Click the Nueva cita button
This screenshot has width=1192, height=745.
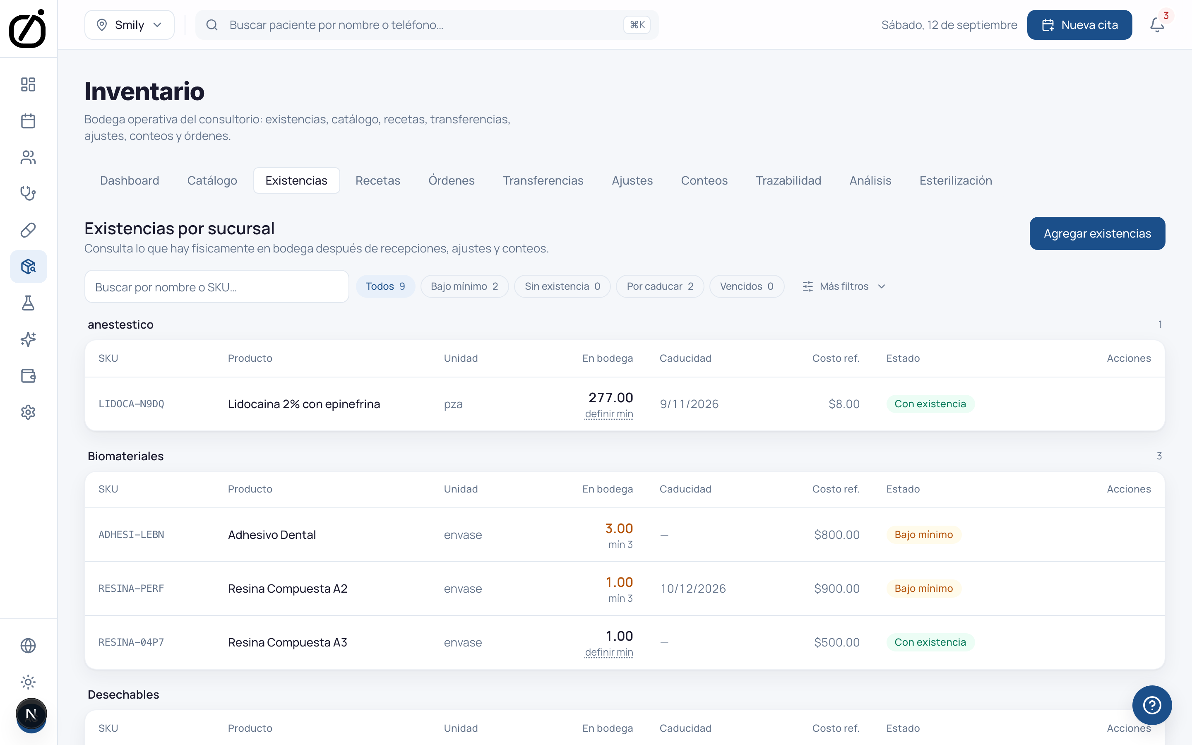point(1079,25)
